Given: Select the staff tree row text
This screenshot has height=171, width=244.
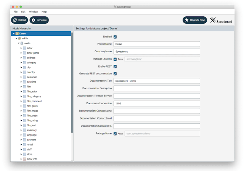Looking at the screenshot, I should pos(29,149).
